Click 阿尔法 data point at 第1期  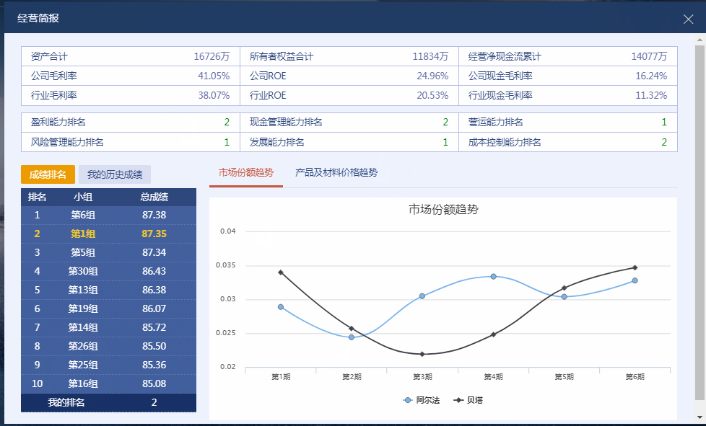tap(281, 307)
